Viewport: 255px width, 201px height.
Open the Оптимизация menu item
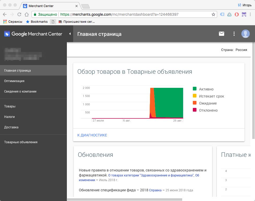click(x=14, y=81)
